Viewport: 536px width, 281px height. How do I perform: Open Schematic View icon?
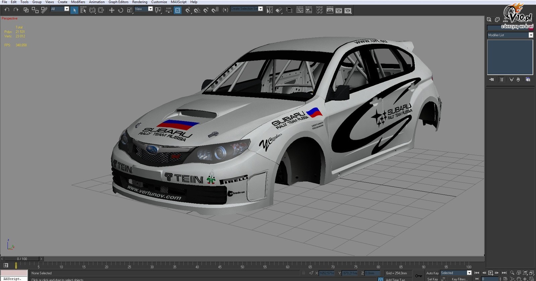pos(309,10)
